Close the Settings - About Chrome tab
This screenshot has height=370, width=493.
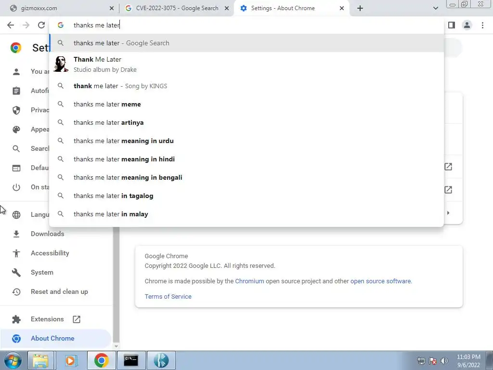[342, 8]
